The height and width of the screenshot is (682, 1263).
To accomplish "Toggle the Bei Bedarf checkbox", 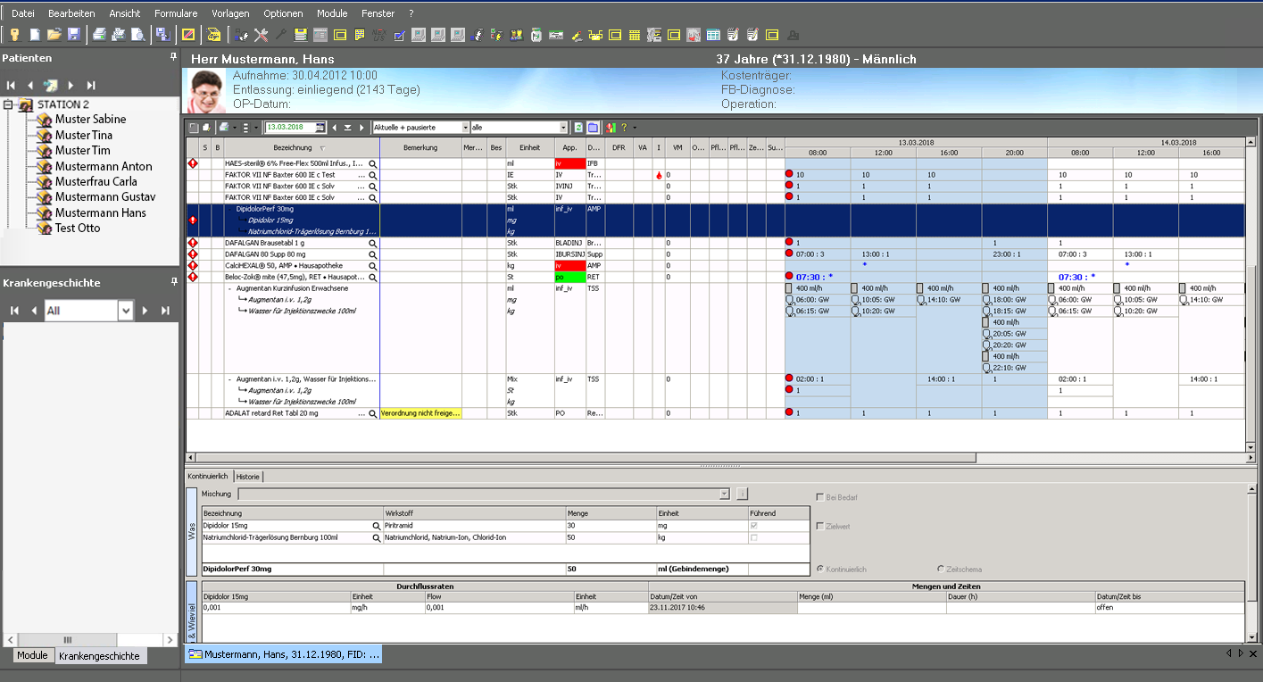I will 820,497.
